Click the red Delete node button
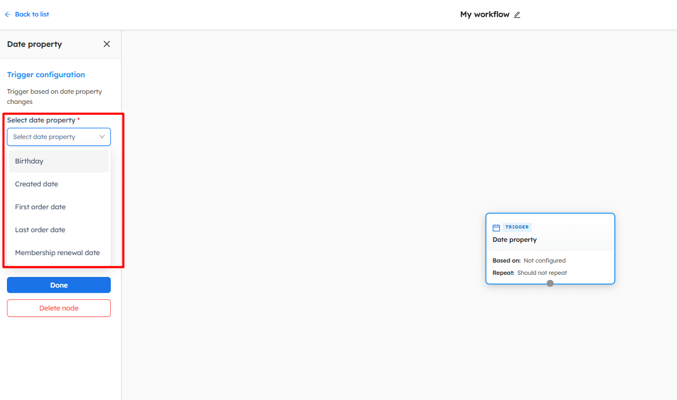The height and width of the screenshot is (400, 677). tap(59, 308)
